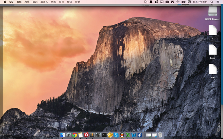Select the CORE Keygen drive on desktop
This screenshot has width=223, height=139.
[213, 13]
